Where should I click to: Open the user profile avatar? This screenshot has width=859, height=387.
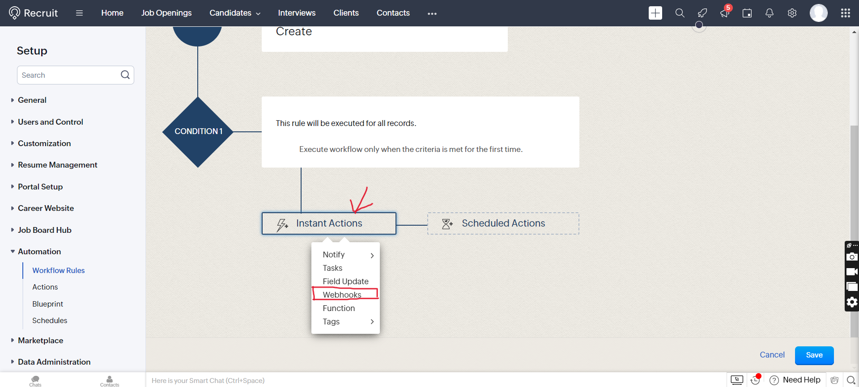[x=819, y=13]
